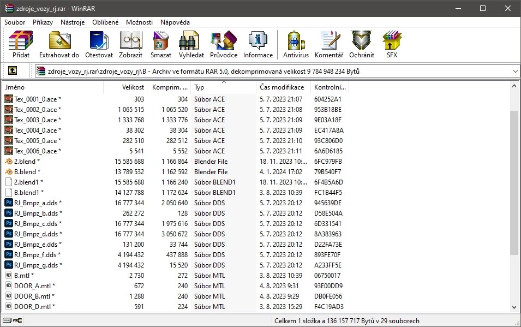Click the file icon of DOOR_D.mtl
This screenshot has width=521, height=327.
[x=9, y=306]
